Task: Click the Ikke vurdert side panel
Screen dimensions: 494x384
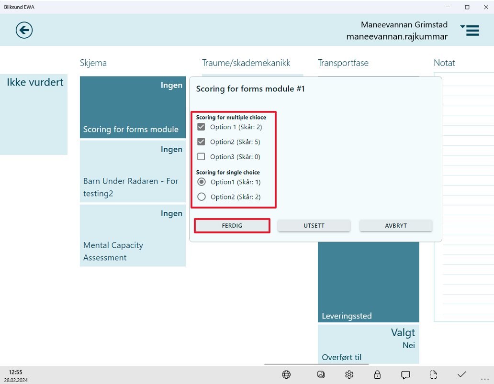Action: point(34,115)
